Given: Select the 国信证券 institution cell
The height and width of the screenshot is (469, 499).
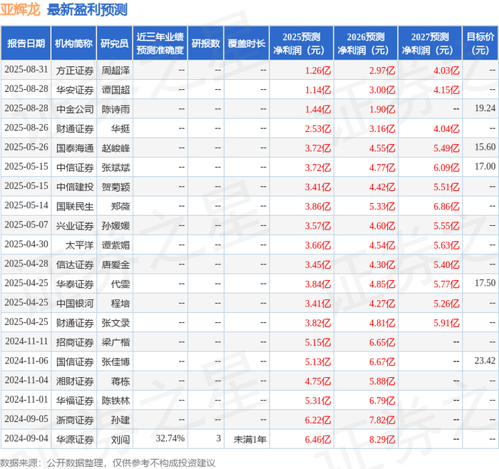Looking at the screenshot, I should point(75,362).
